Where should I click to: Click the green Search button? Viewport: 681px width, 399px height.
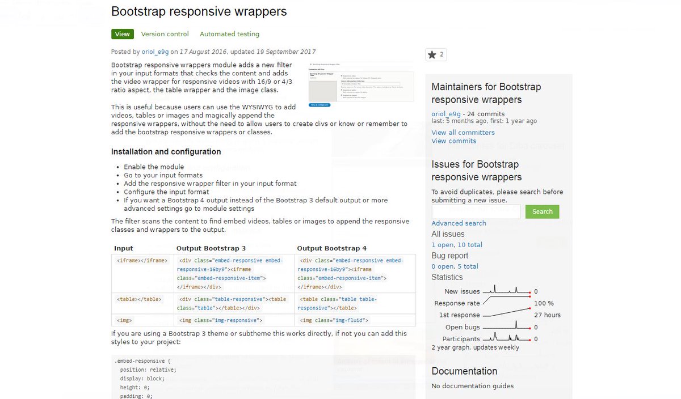(542, 211)
